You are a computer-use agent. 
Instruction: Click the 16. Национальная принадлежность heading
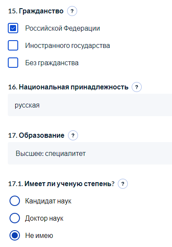point(68,87)
